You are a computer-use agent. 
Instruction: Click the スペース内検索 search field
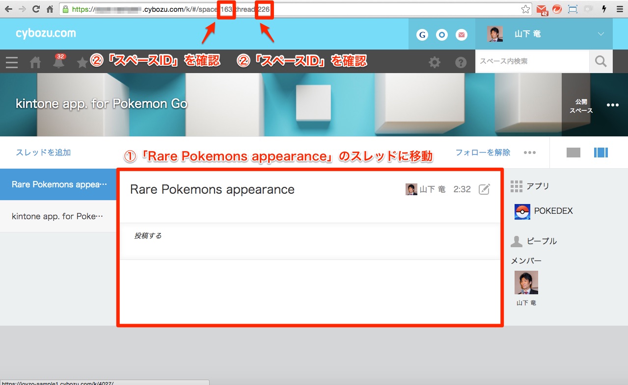click(x=532, y=61)
